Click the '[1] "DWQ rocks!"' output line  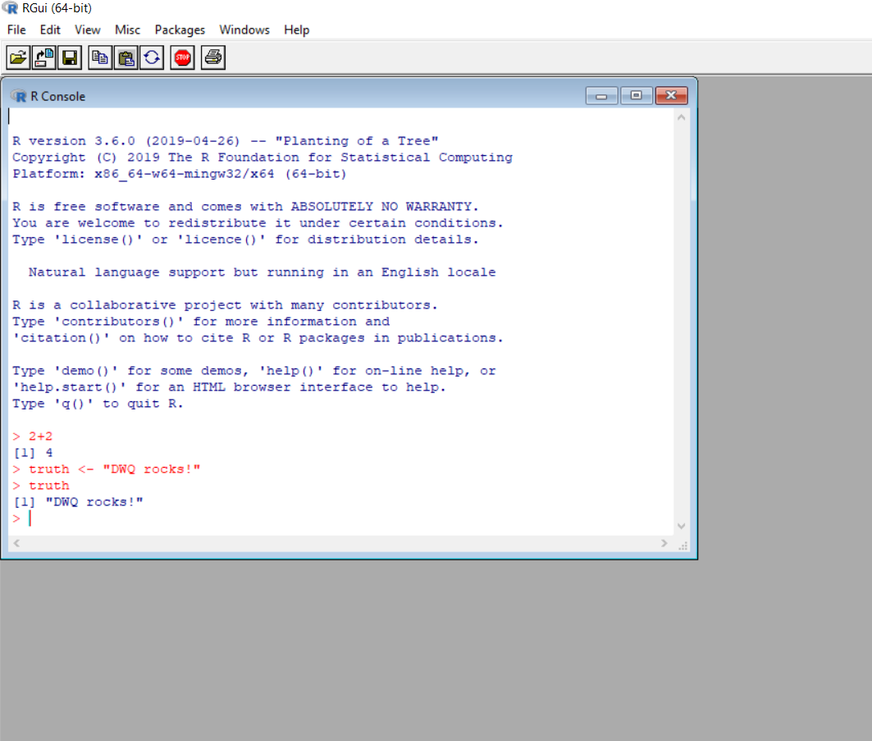tap(78, 501)
